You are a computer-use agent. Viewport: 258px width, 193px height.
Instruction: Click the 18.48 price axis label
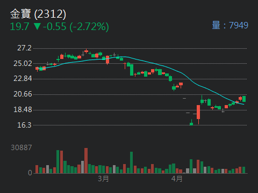[23, 110]
